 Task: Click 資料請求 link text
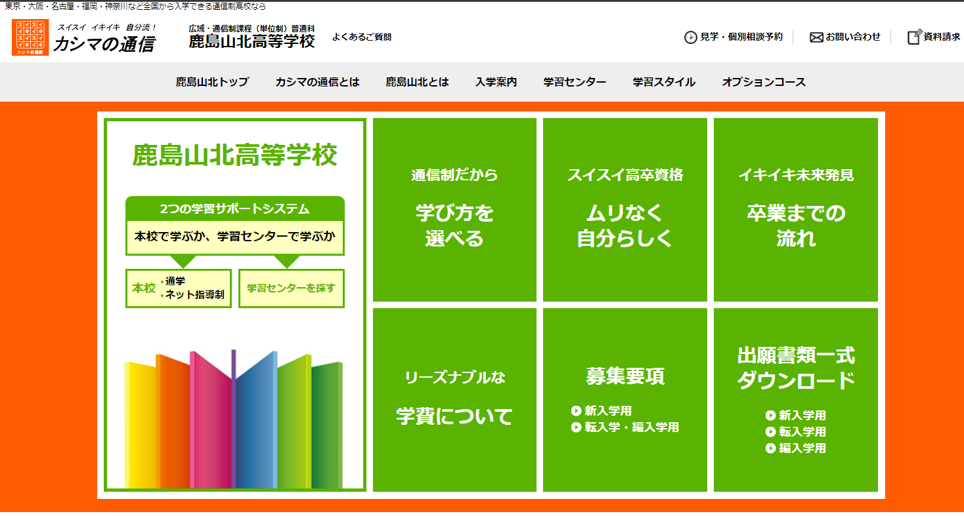coord(942,37)
